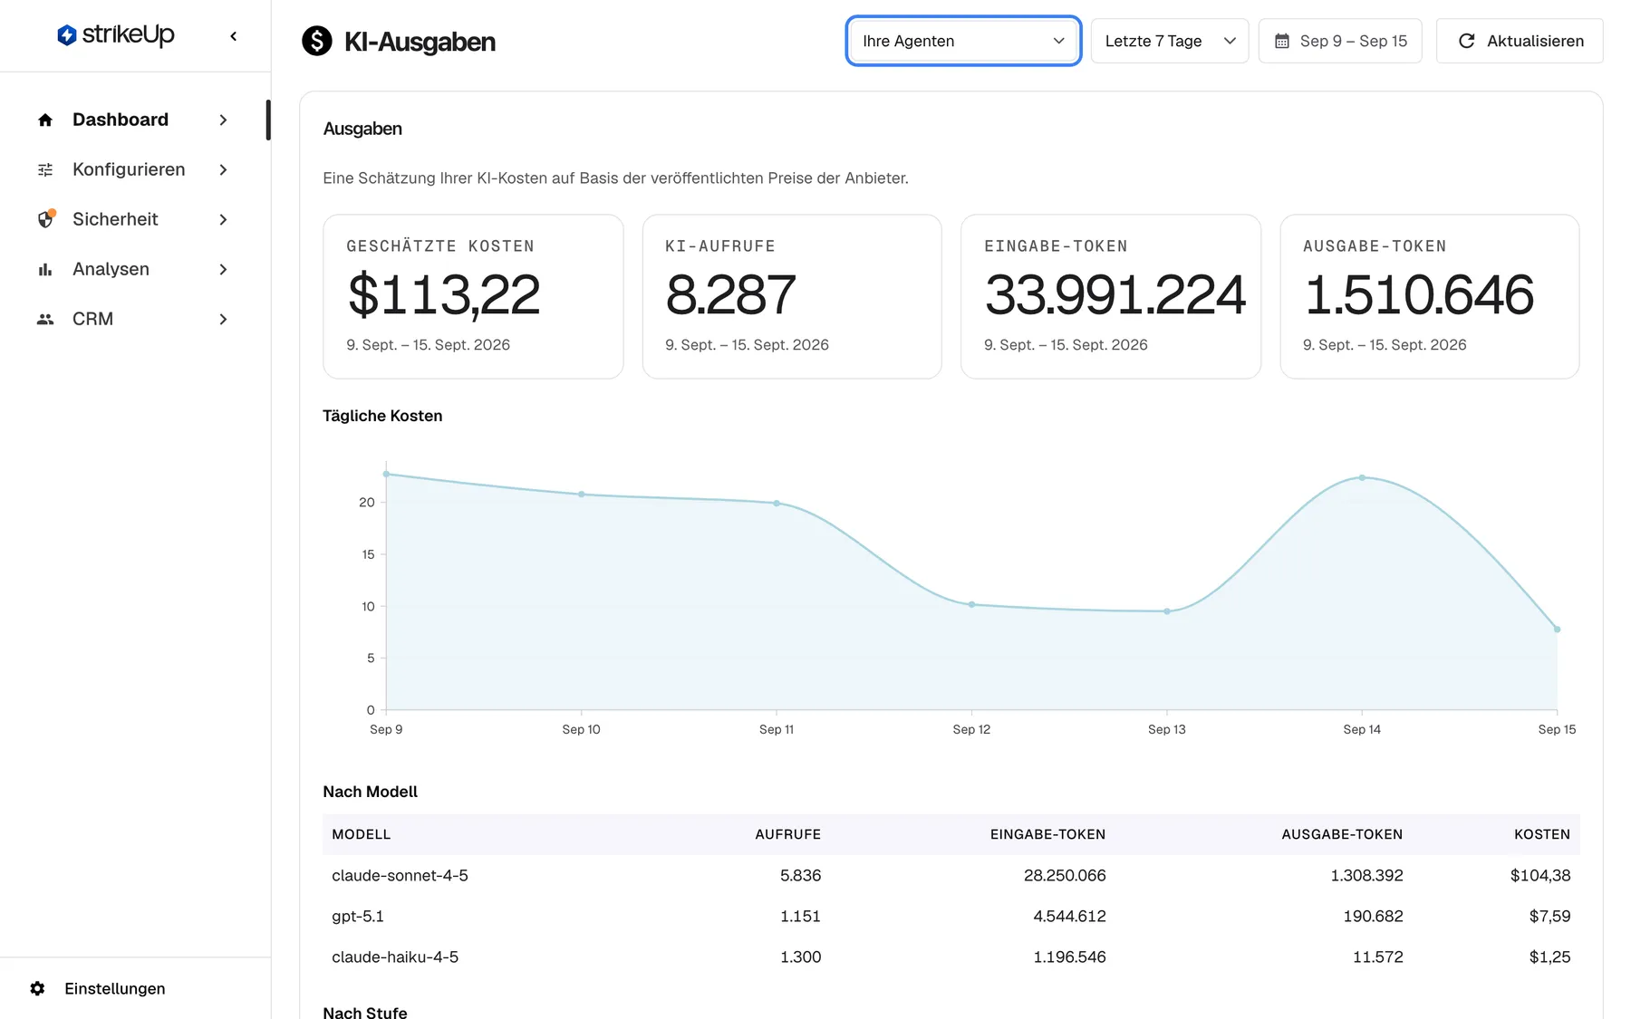Open the Dashboard menu item
Viewport: 1631px width, 1019px height.
tap(134, 120)
